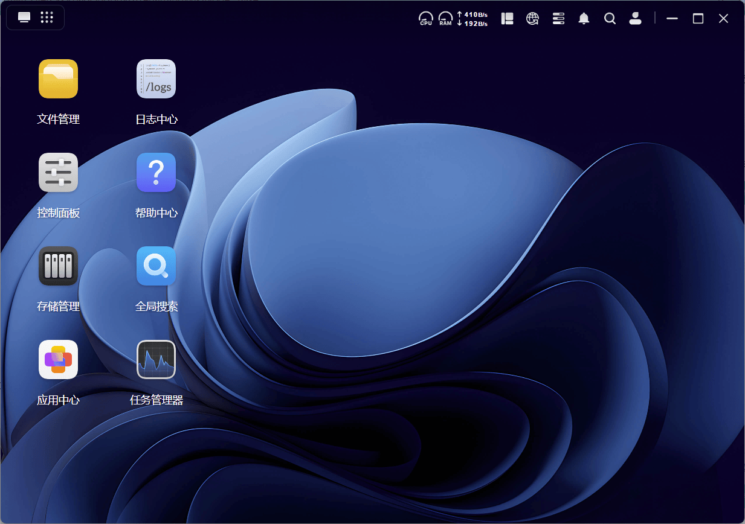Launch 日志中心 with the /logs icon
Image resolution: width=745 pixels, height=524 pixels.
[156, 79]
